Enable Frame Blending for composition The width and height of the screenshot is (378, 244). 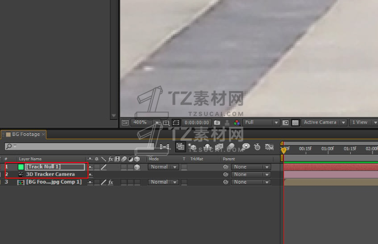(x=219, y=146)
